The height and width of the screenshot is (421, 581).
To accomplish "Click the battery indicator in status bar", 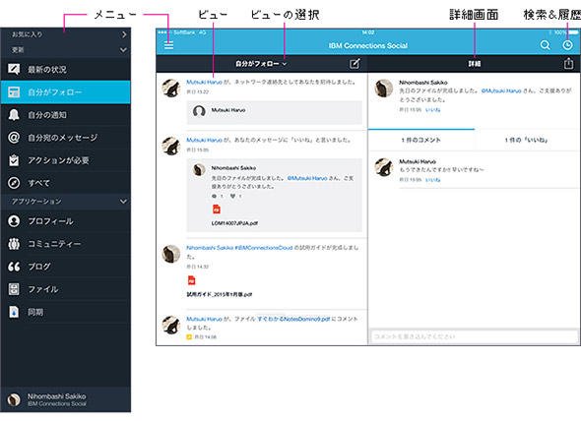I will pos(573,32).
